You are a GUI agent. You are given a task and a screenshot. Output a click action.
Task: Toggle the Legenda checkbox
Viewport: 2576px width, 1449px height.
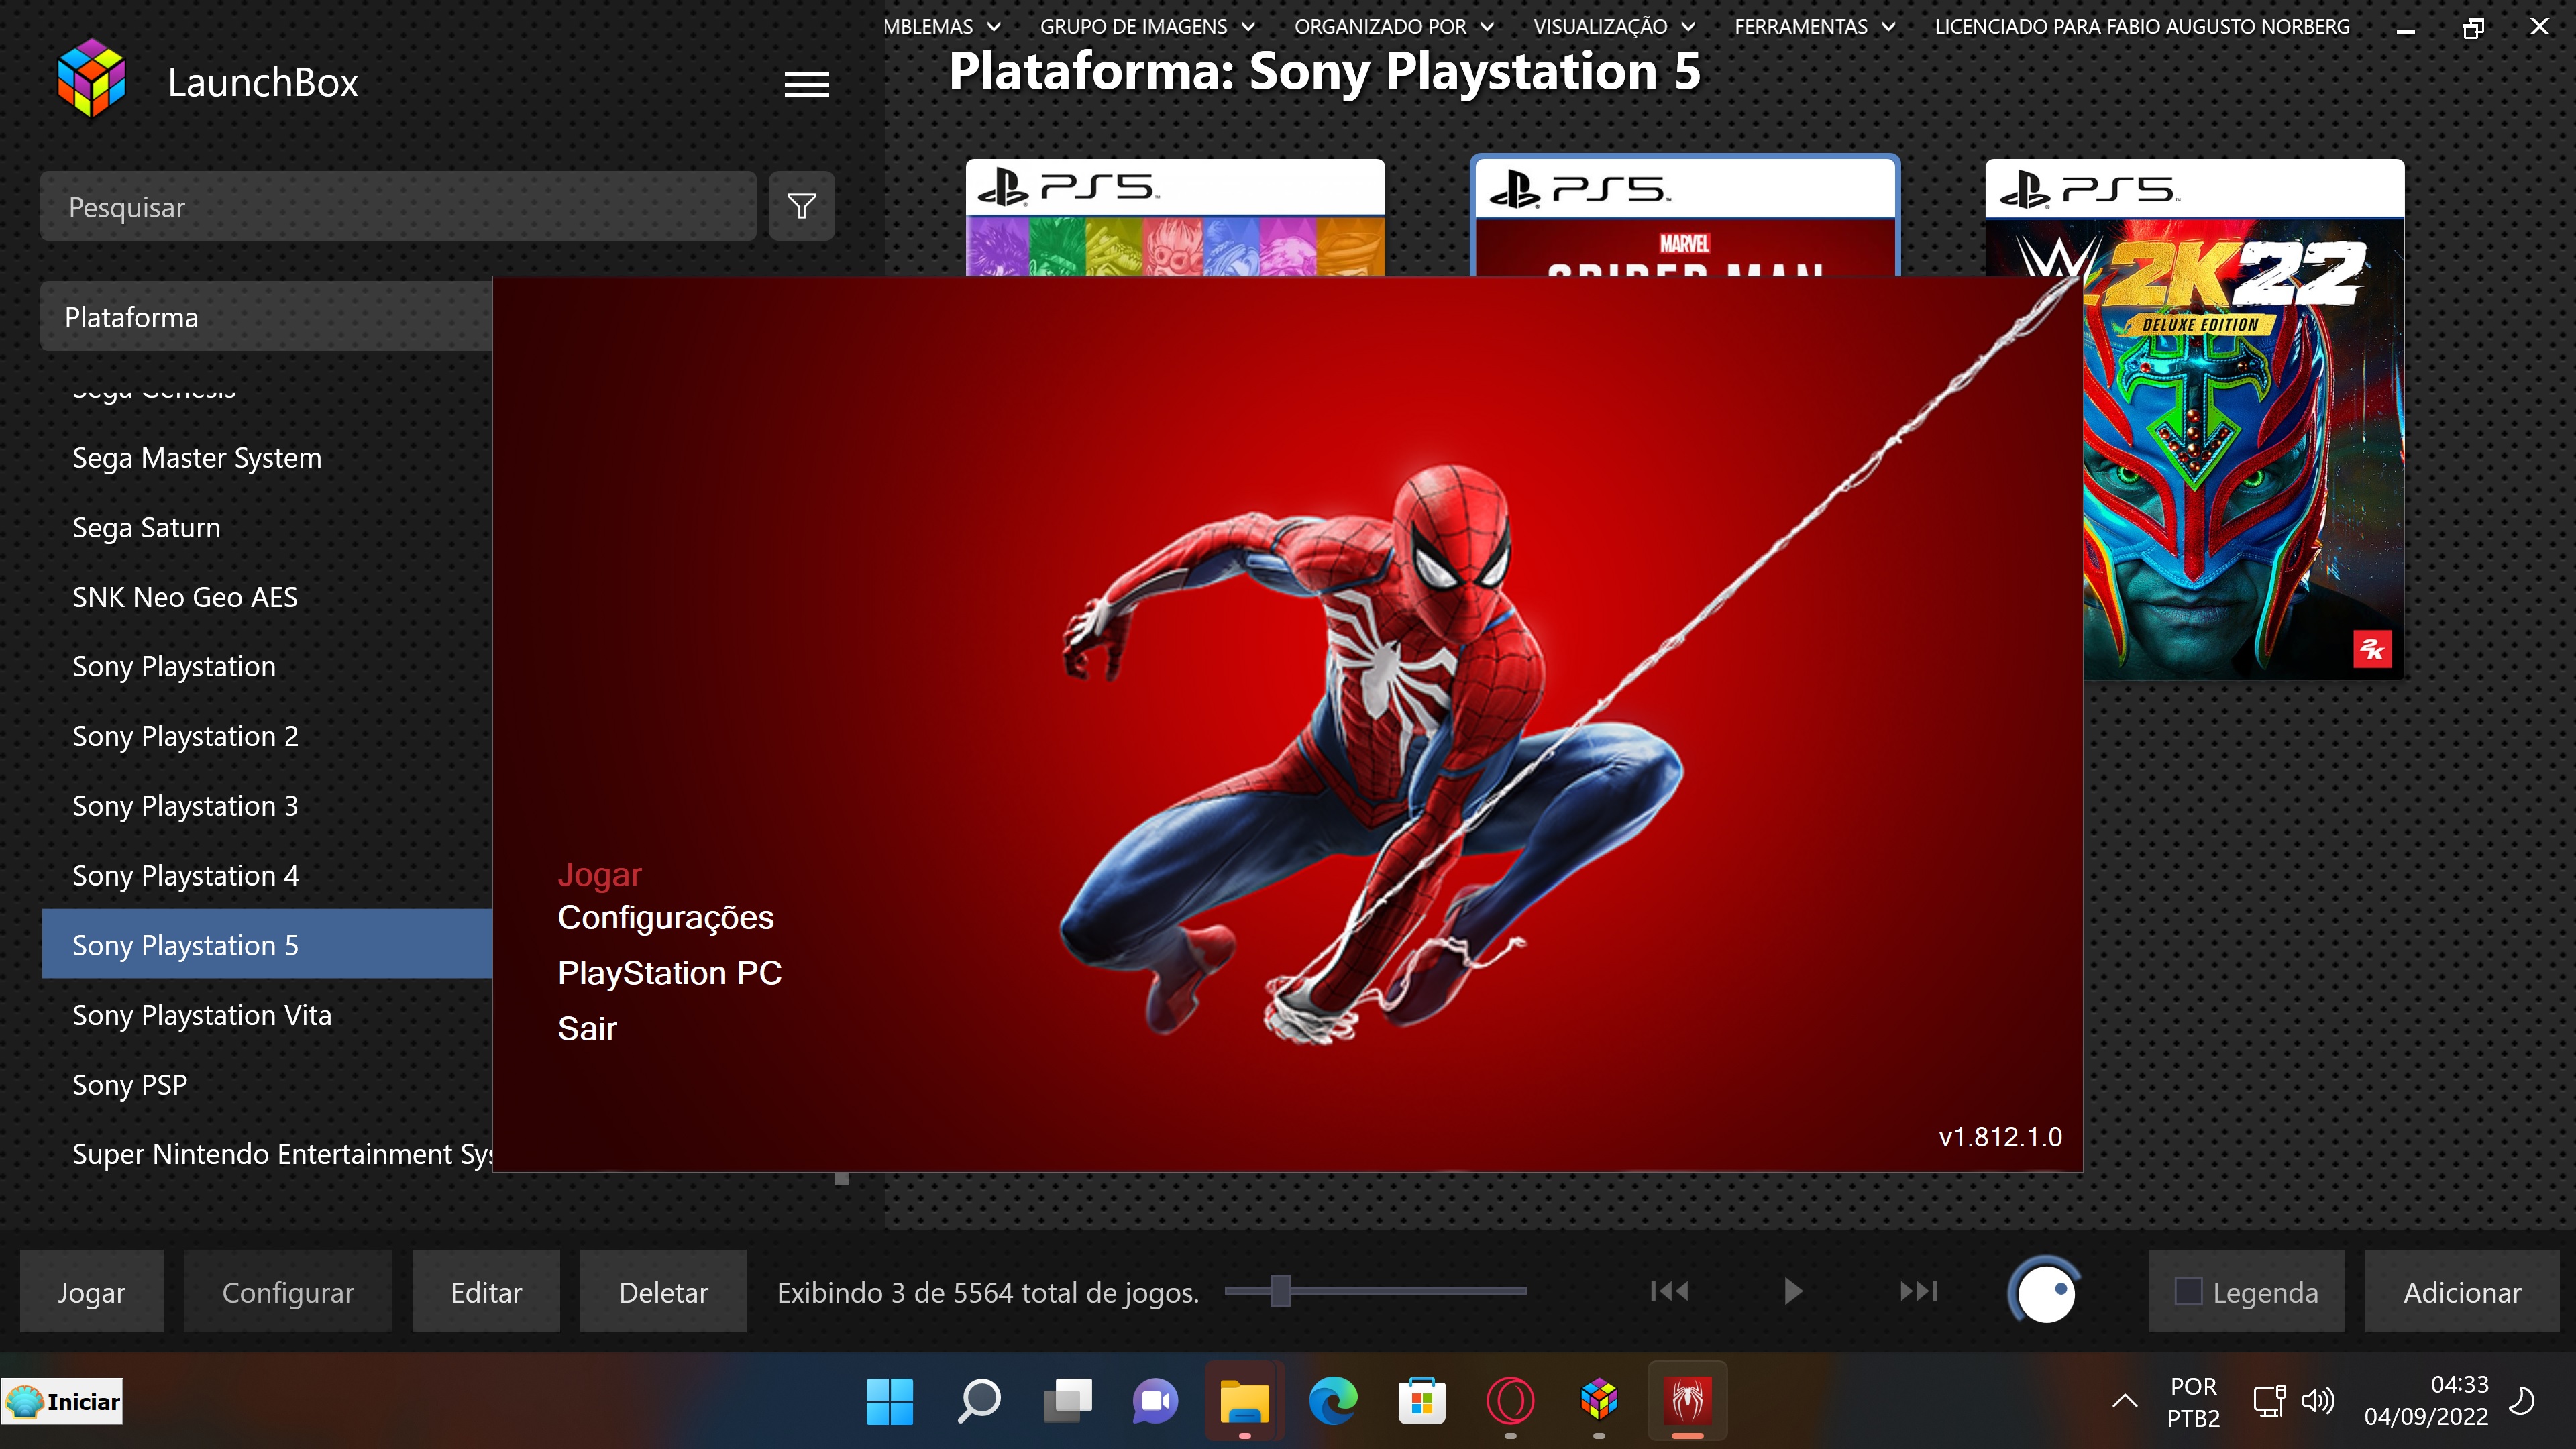tap(2188, 1291)
